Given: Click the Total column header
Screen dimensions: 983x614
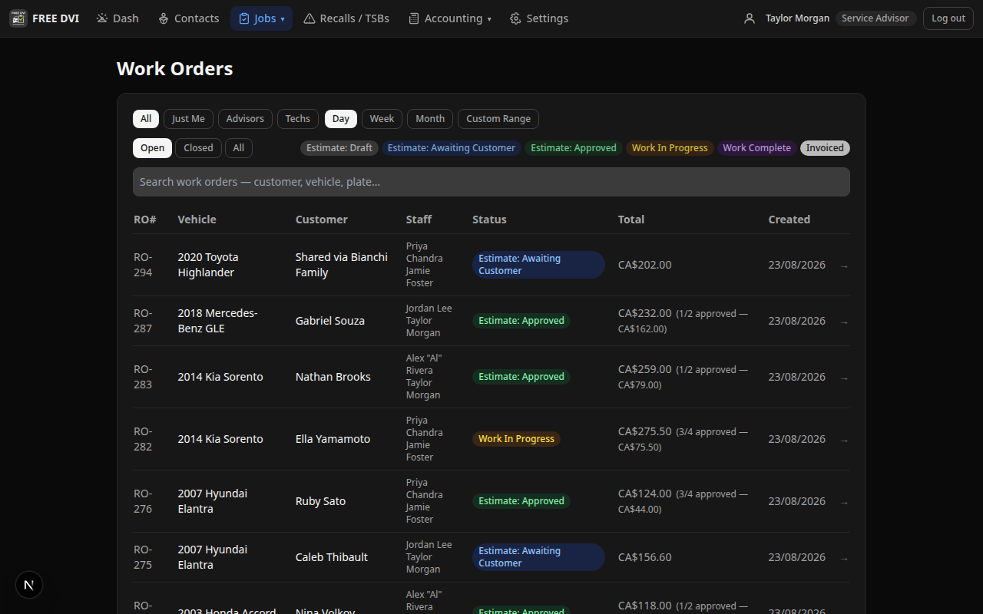Looking at the screenshot, I should pos(631,220).
